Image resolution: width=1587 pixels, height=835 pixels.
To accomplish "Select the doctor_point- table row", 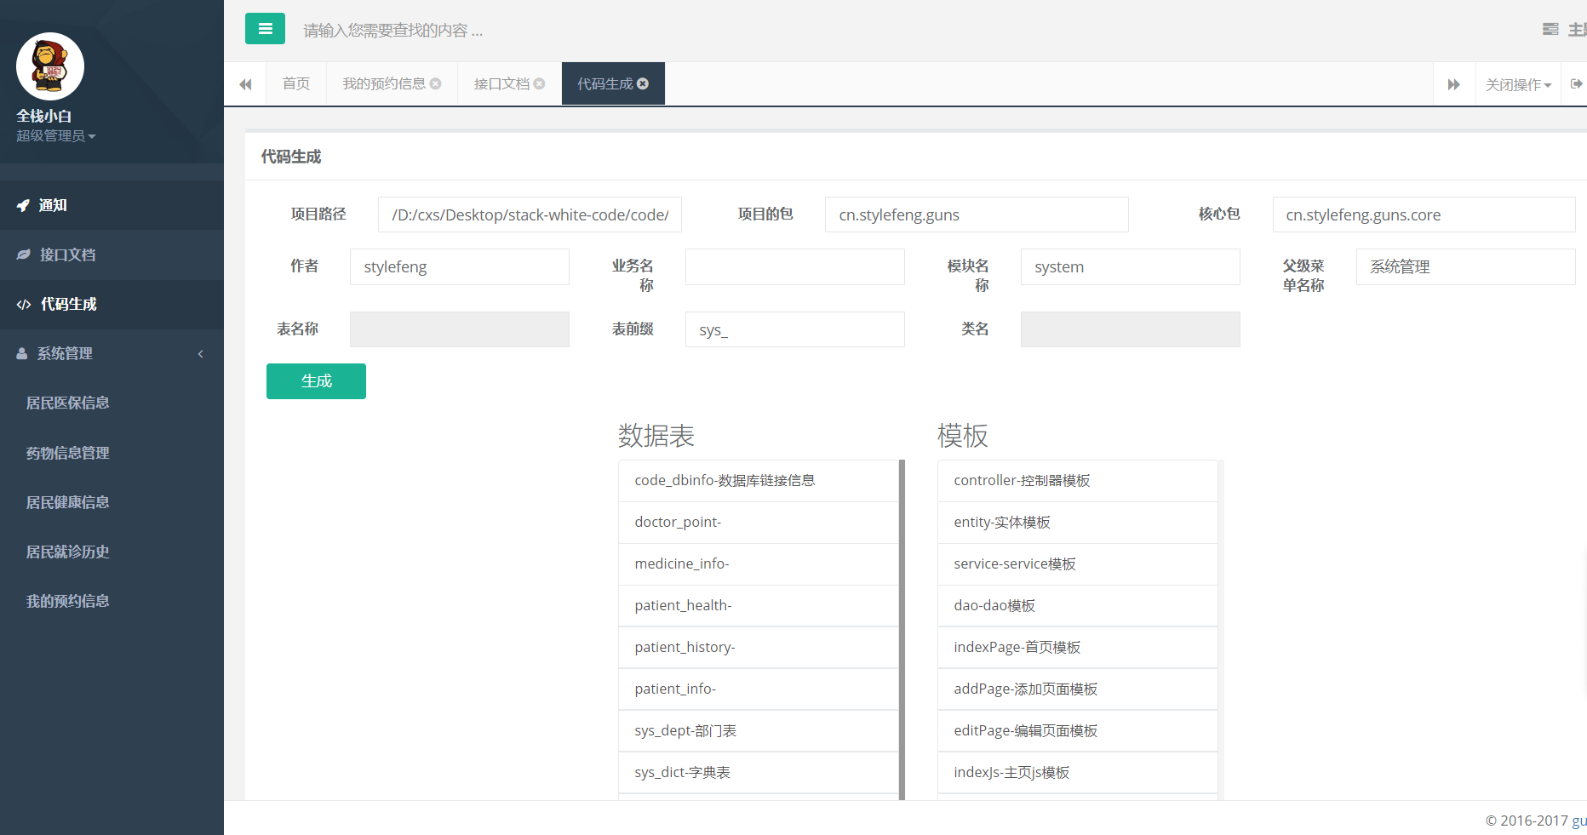I will pos(758,523).
